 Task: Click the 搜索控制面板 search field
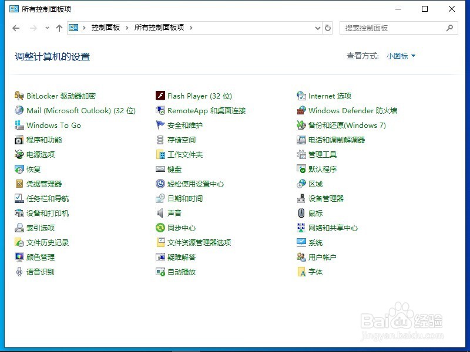pos(399,28)
